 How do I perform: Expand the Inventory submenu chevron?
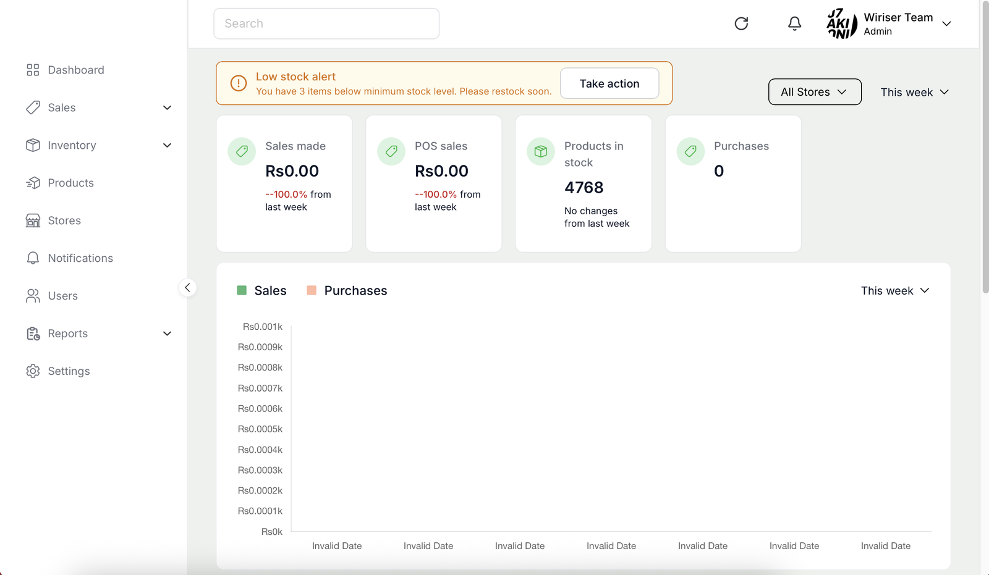[x=167, y=145]
